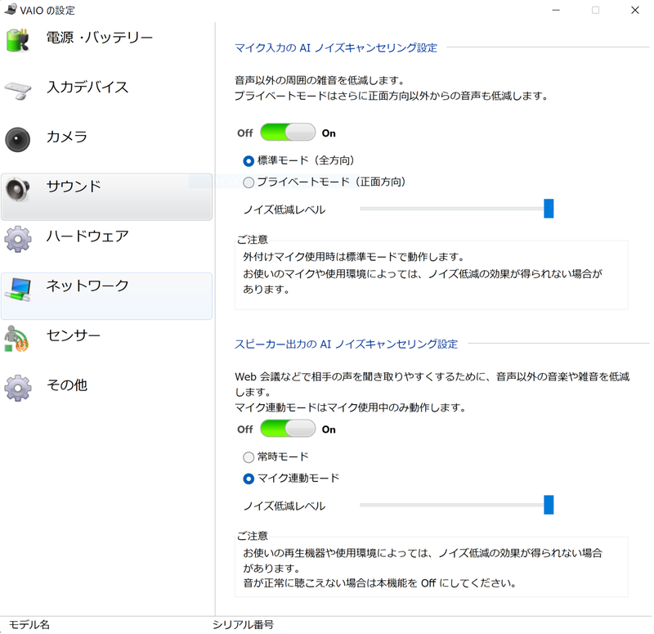Click the マイク入力の AI ノイズキャンセリング設定 heading
Screen dimensions: 654x634
[337, 47]
